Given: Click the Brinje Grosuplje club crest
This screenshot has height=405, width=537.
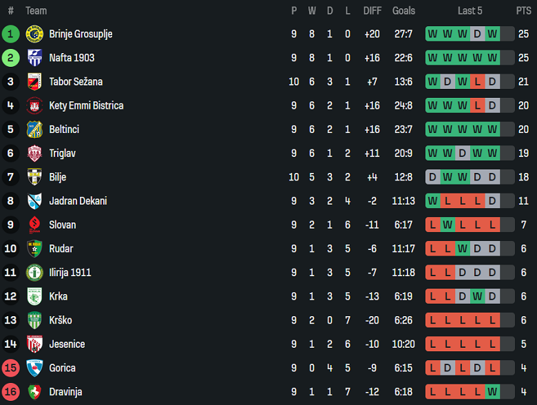Looking at the screenshot, I should tap(34, 34).
